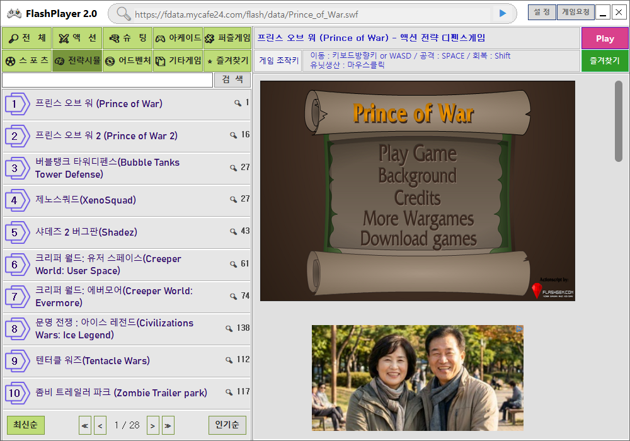Image resolution: width=630 pixels, height=441 pixels.
Task: Click number 10 badge for Zombie Trailer park
Action: [x=17, y=393]
